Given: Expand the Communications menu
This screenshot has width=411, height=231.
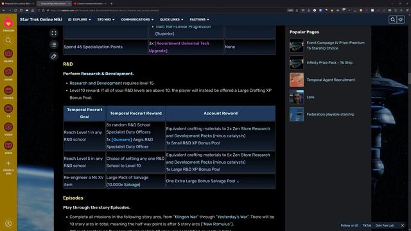Looking at the screenshot, I should (137, 20).
